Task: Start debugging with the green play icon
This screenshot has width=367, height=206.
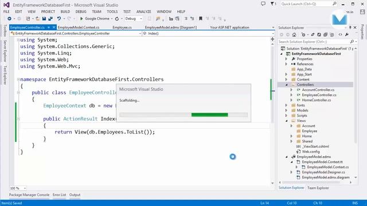Action: 81,18
